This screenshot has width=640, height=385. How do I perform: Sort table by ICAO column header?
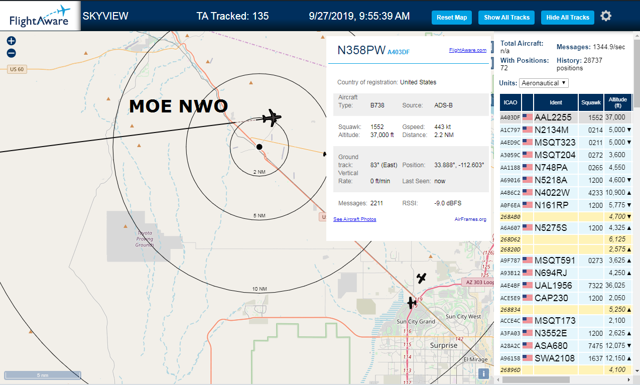point(510,102)
